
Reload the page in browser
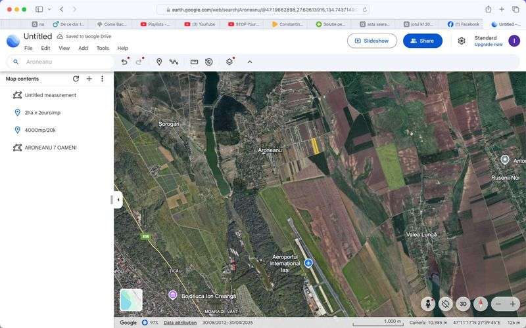click(x=365, y=10)
